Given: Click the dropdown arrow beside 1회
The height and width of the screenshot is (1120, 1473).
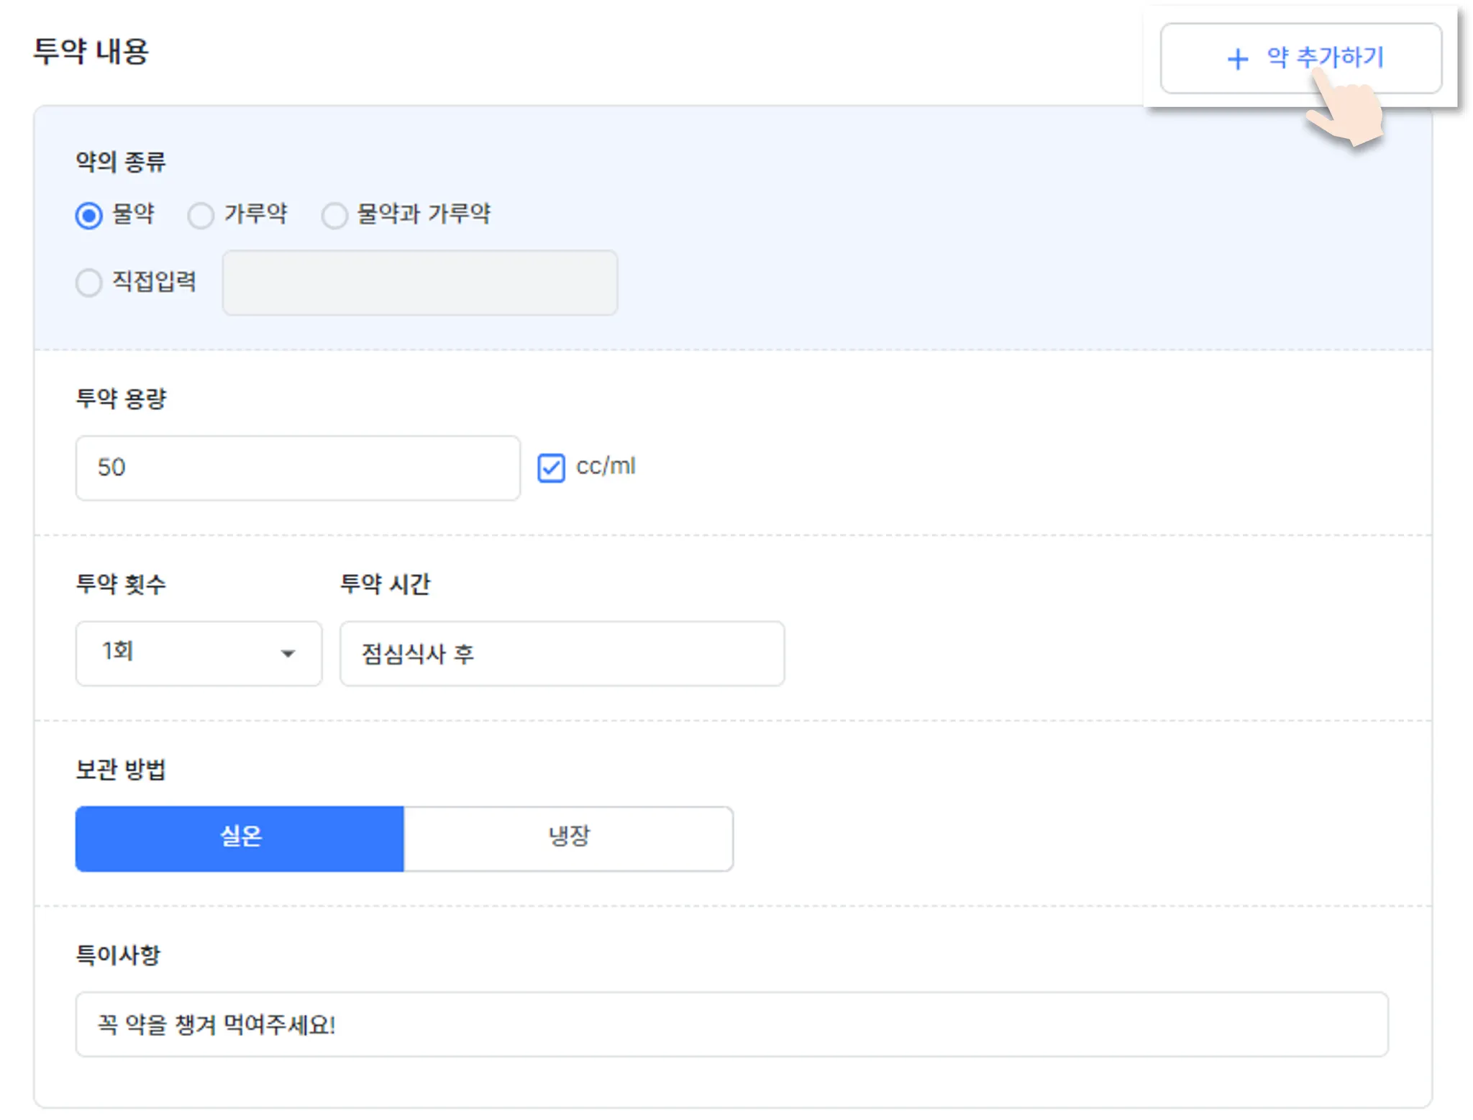Looking at the screenshot, I should pos(288,653).
